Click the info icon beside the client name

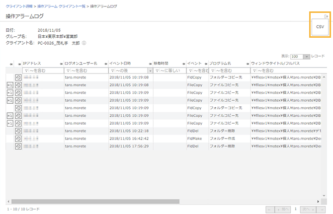[84, 43]
